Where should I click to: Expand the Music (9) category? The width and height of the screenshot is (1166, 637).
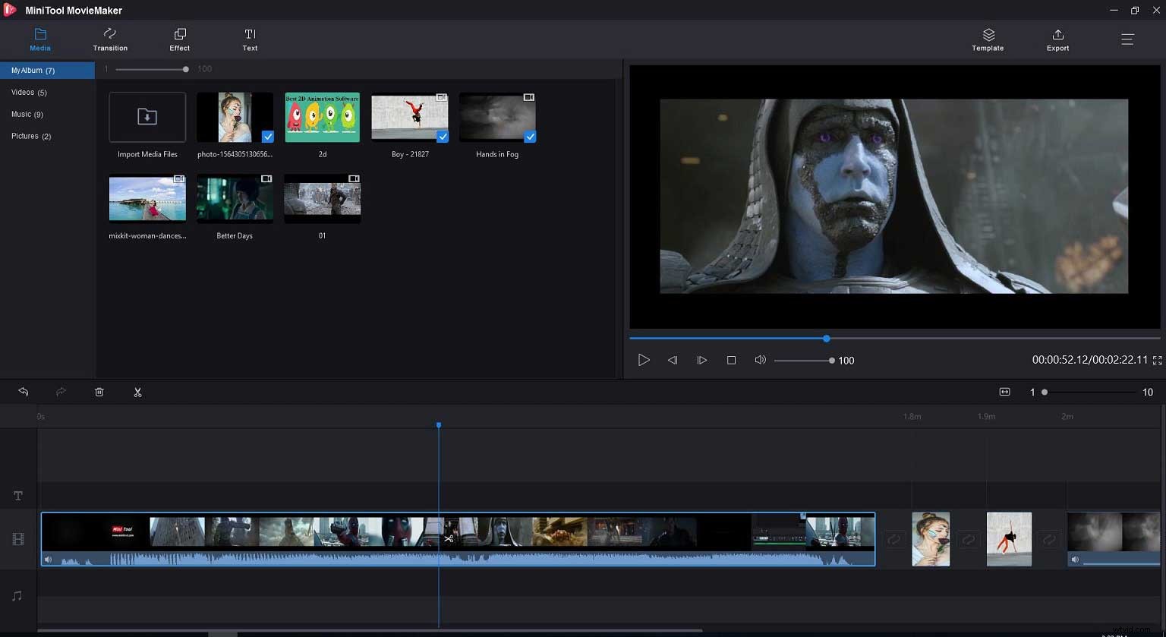27,114
